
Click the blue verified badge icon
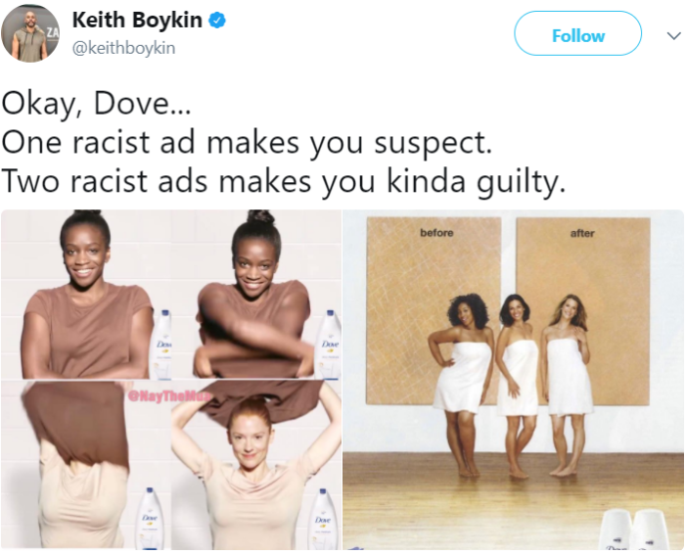[x=217, y=21]
